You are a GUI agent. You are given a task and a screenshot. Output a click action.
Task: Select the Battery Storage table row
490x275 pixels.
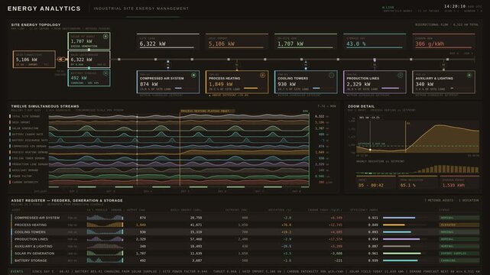(x=245, y=260)
